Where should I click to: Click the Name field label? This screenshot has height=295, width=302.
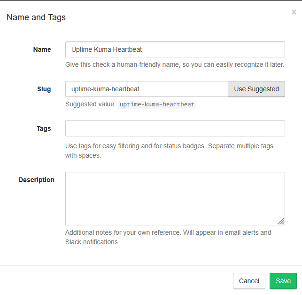pos(42,49)
